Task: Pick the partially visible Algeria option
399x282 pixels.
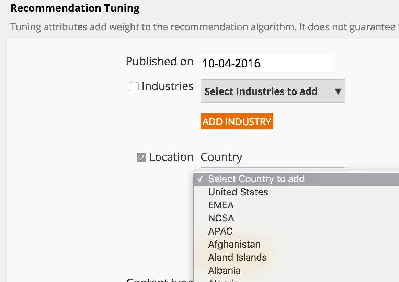Action: (x=224, y=280)
